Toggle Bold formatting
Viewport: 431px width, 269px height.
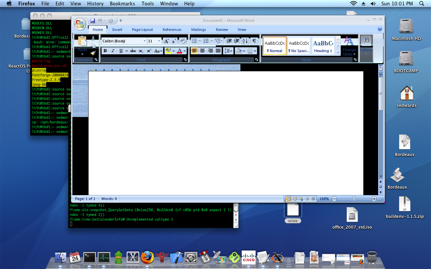[105, 51]
